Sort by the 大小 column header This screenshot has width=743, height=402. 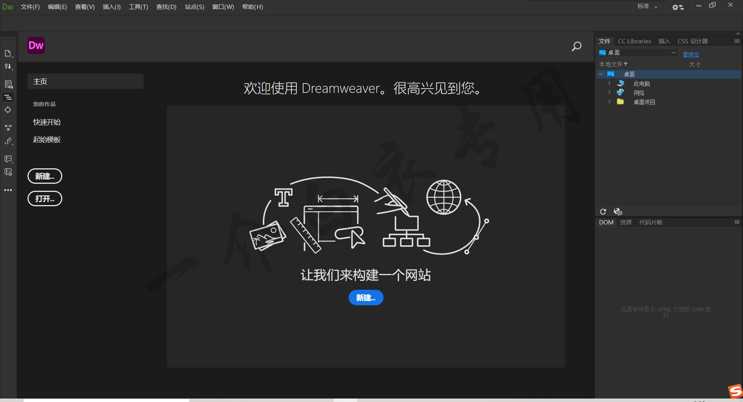[x=695, y=64]
